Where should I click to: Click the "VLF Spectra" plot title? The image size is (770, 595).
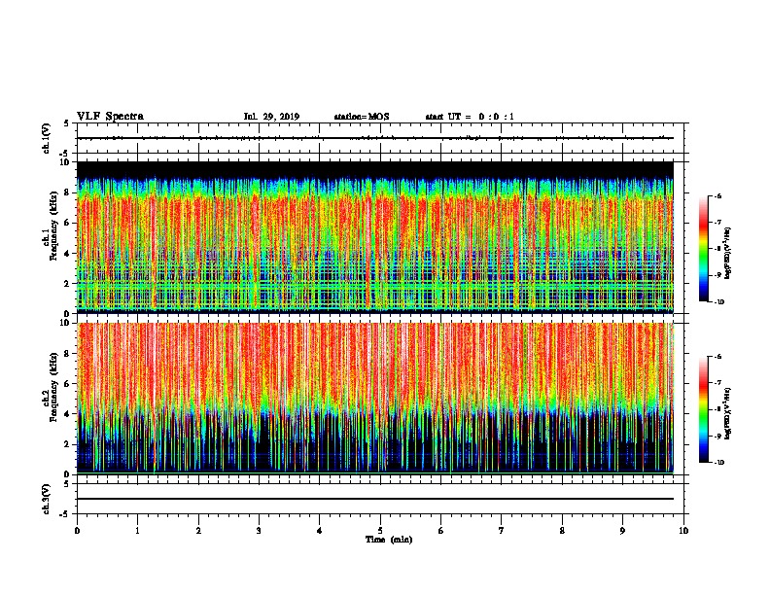(110, 117)
